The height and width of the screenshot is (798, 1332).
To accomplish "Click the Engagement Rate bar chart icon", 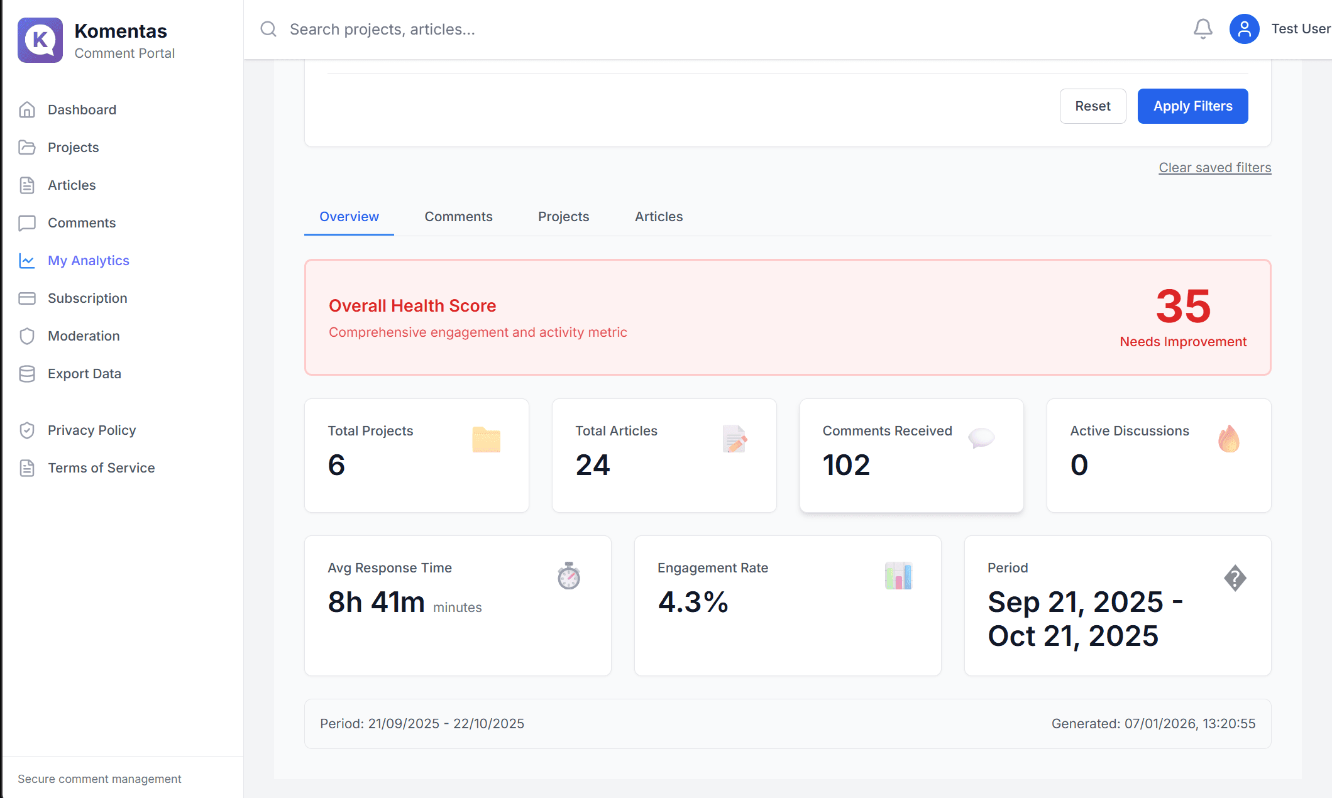I will (x=898, y=576).
